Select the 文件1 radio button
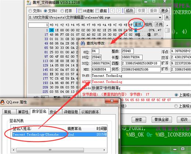Screen dimensions: 191x154 pos(30,11)
